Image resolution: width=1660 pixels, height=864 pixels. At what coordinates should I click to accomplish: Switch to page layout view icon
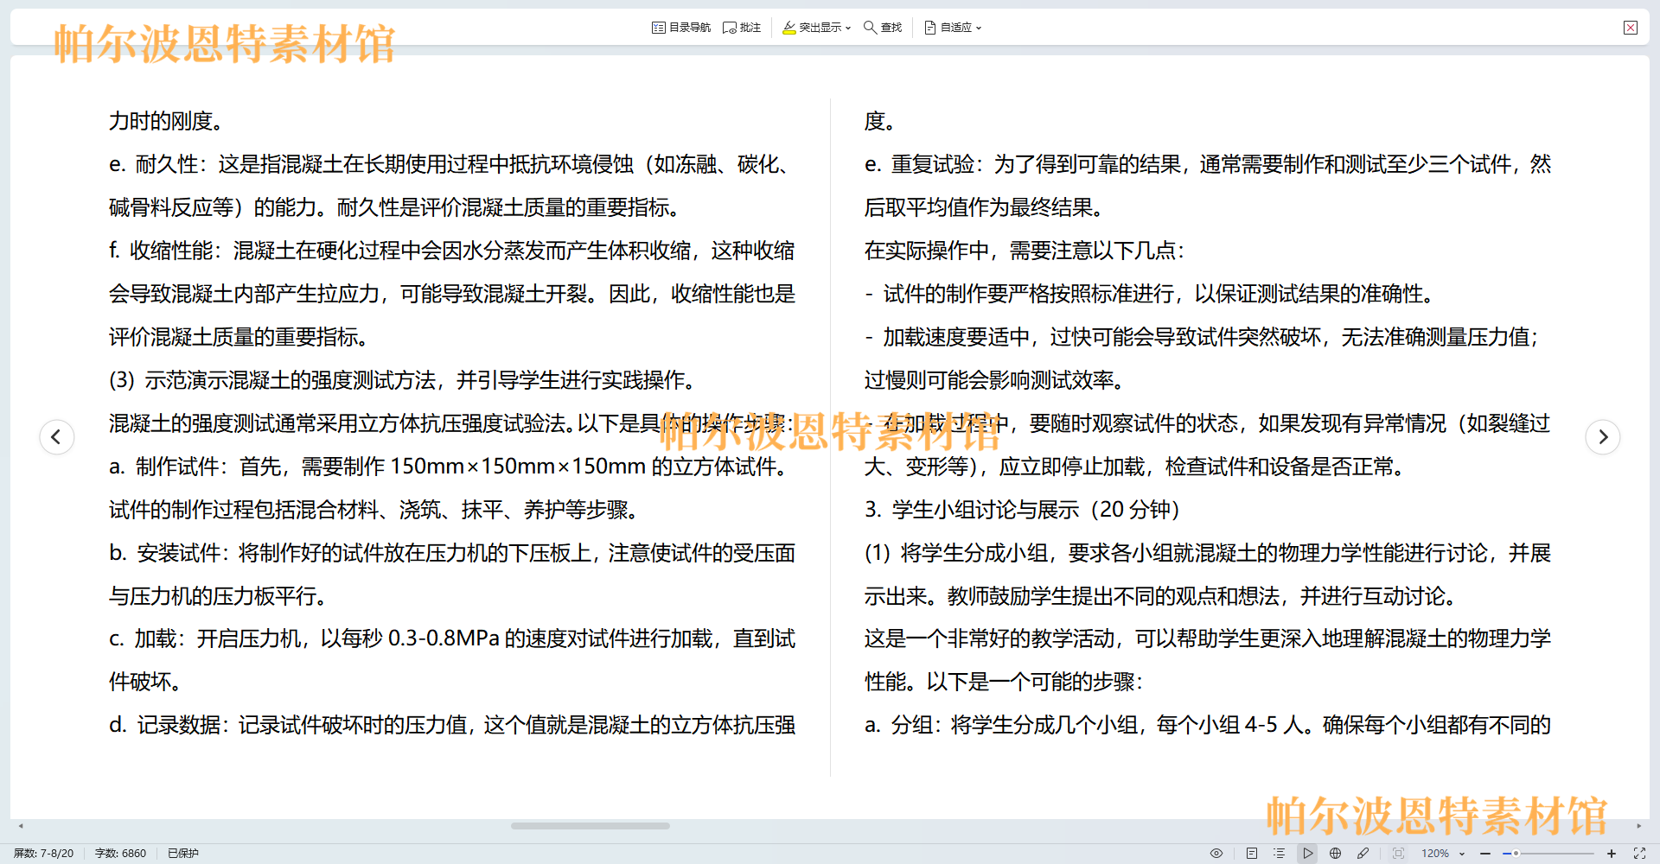pos(1251,854)
